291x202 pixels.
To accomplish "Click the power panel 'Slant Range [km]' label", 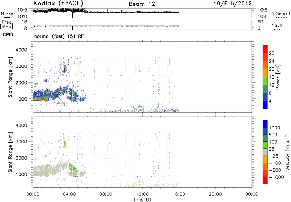I will 10,77.
